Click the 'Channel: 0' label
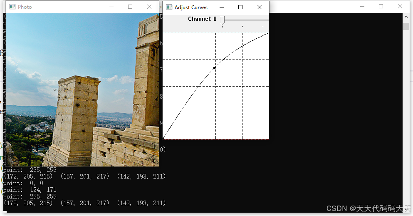 coord(202,19)
